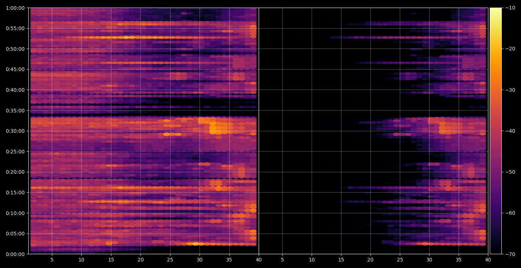Click the 1:00:00 y-axis tick label
Screen dimensions: 521x268
(15, 8)
